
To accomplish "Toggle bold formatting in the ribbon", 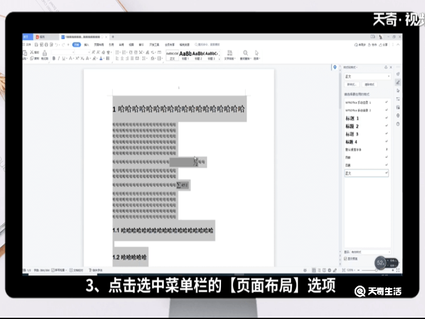I will pyautogui.click(x=53, y=58).
